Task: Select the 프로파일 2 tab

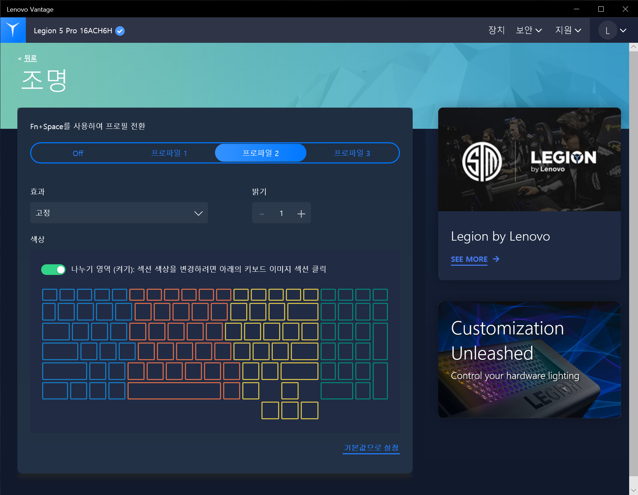Action: pyautogui.click(x=260, y=153)
